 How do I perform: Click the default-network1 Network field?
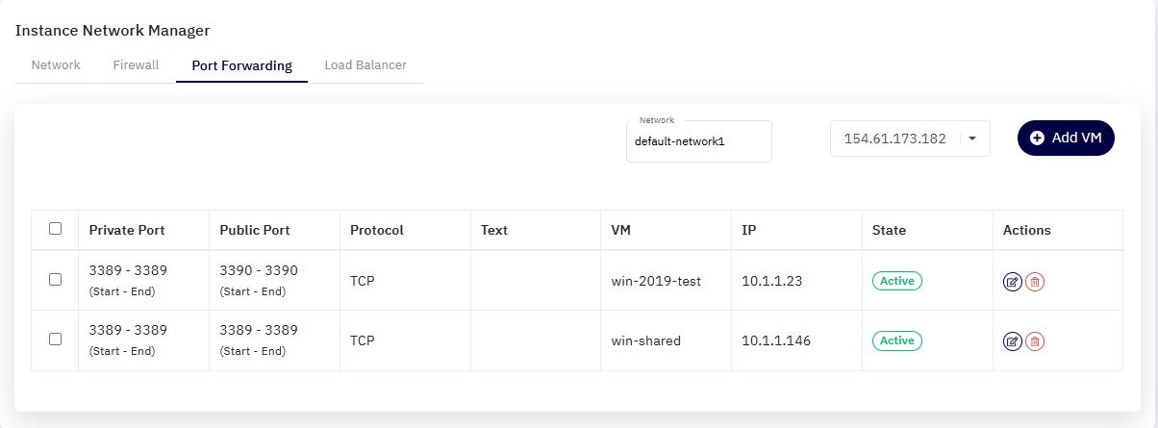698,141
